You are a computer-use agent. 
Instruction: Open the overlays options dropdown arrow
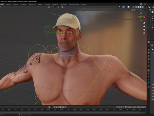tap(131, 7)
